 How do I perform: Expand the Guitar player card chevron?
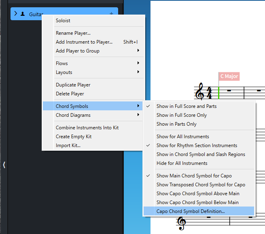(x=15, y=14)
